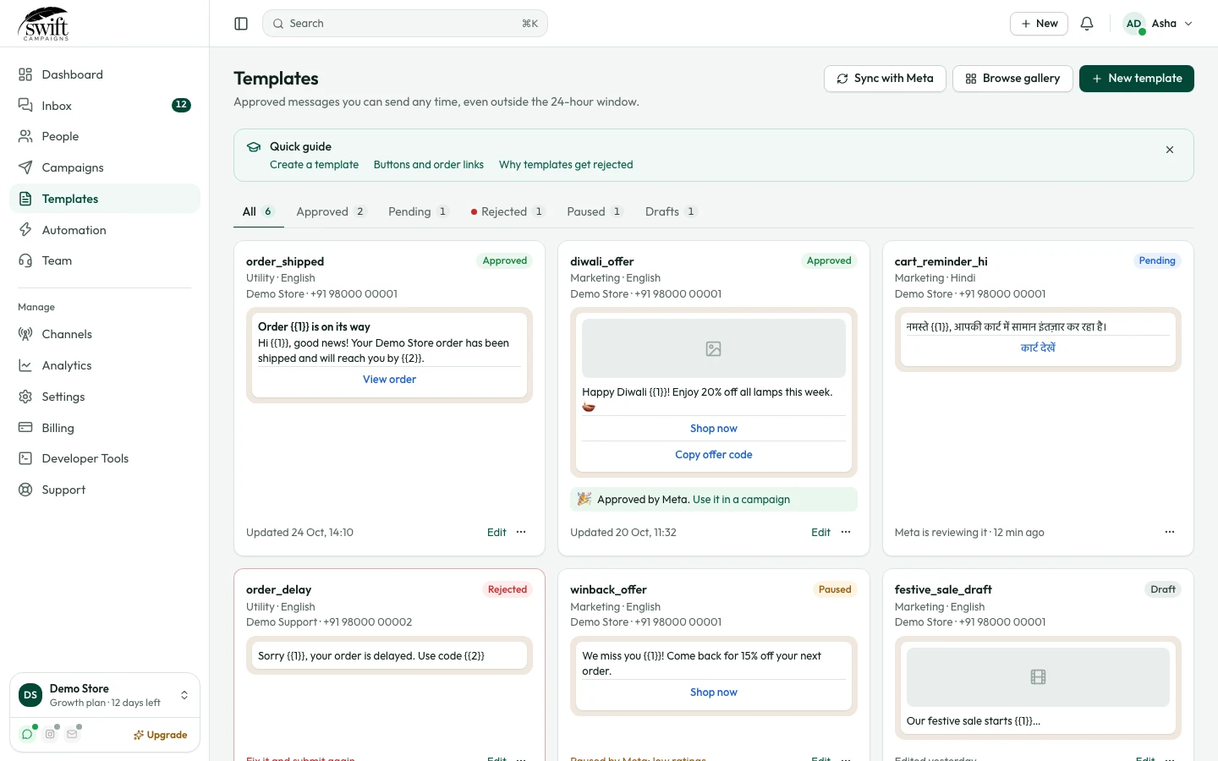Open Campaigns section
Viewport: 1218px width, 761px height.
pyautogui.click(x=105, y=167)
